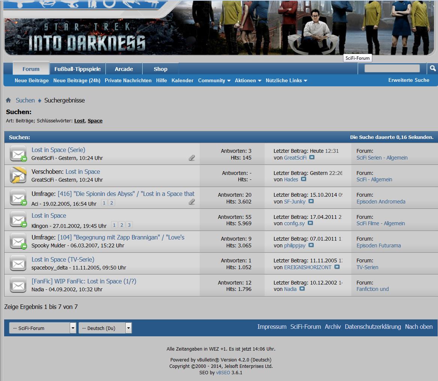Click last post arrow next to EREIGNISHORIZONT

point(337,267)
